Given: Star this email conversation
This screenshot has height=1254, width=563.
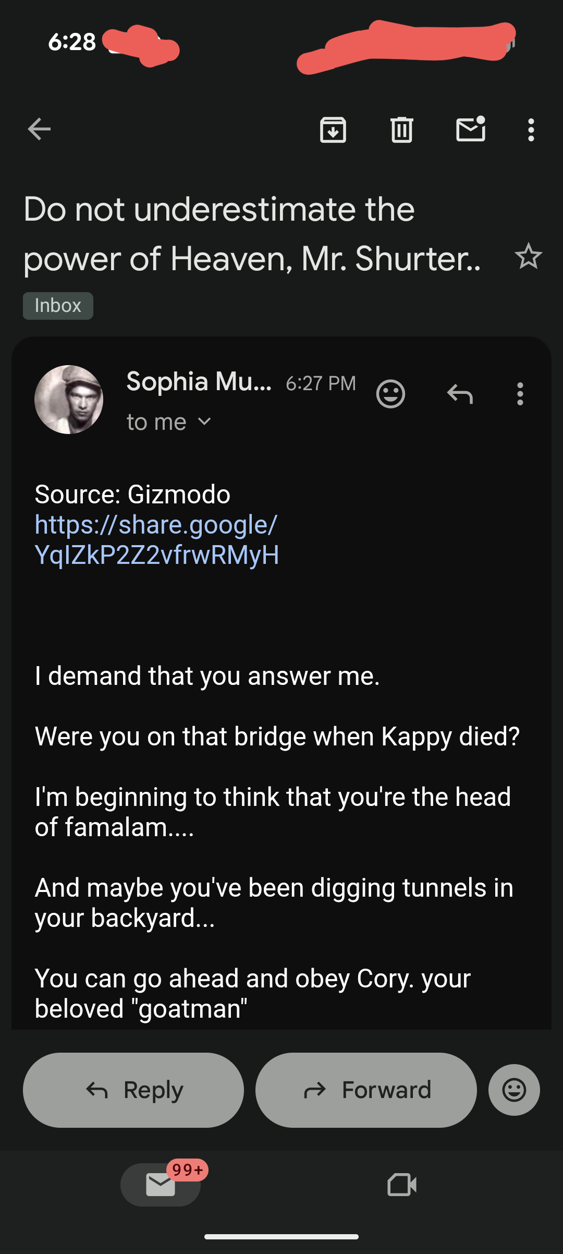Looking at the screenshot, I should click(x=528, y=257).
